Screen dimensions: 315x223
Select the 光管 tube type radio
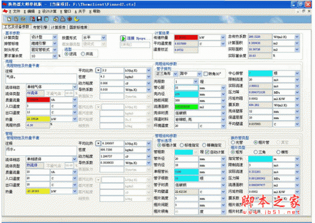pyautogui.click(x=233, y=142)
